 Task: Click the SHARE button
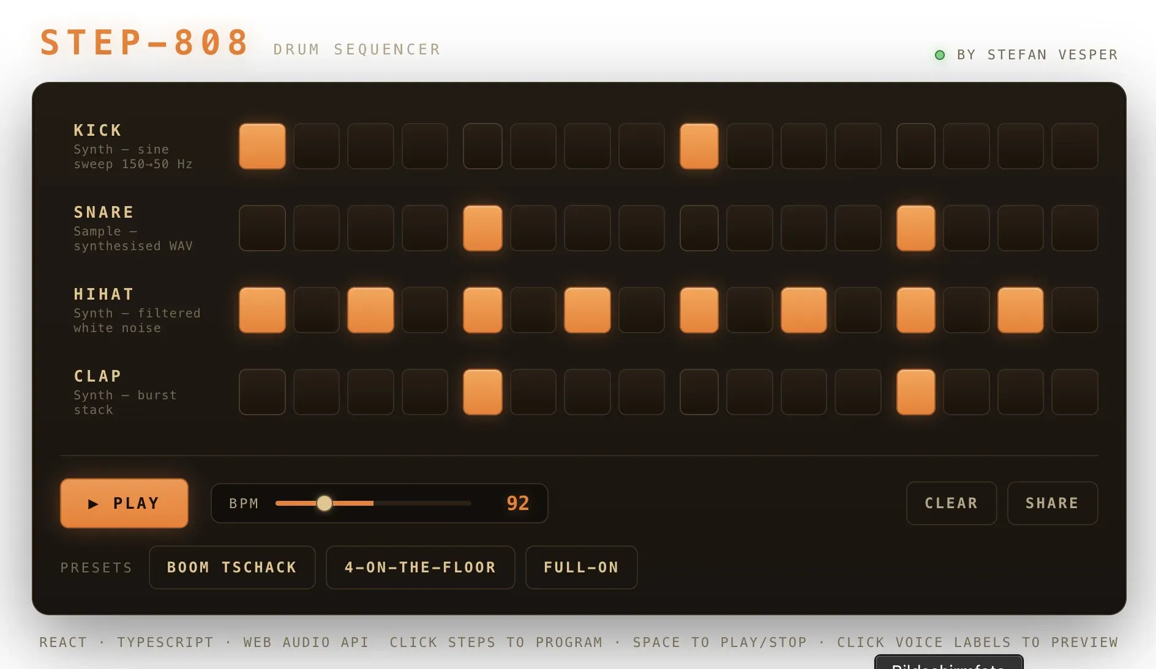[x=1053, y=503]
